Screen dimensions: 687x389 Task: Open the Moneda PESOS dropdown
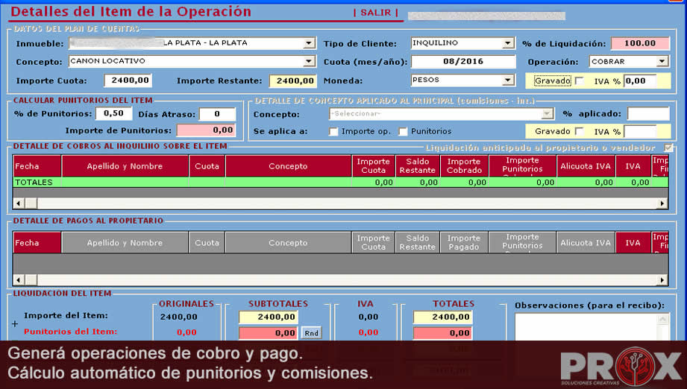(x=508, y=80)
